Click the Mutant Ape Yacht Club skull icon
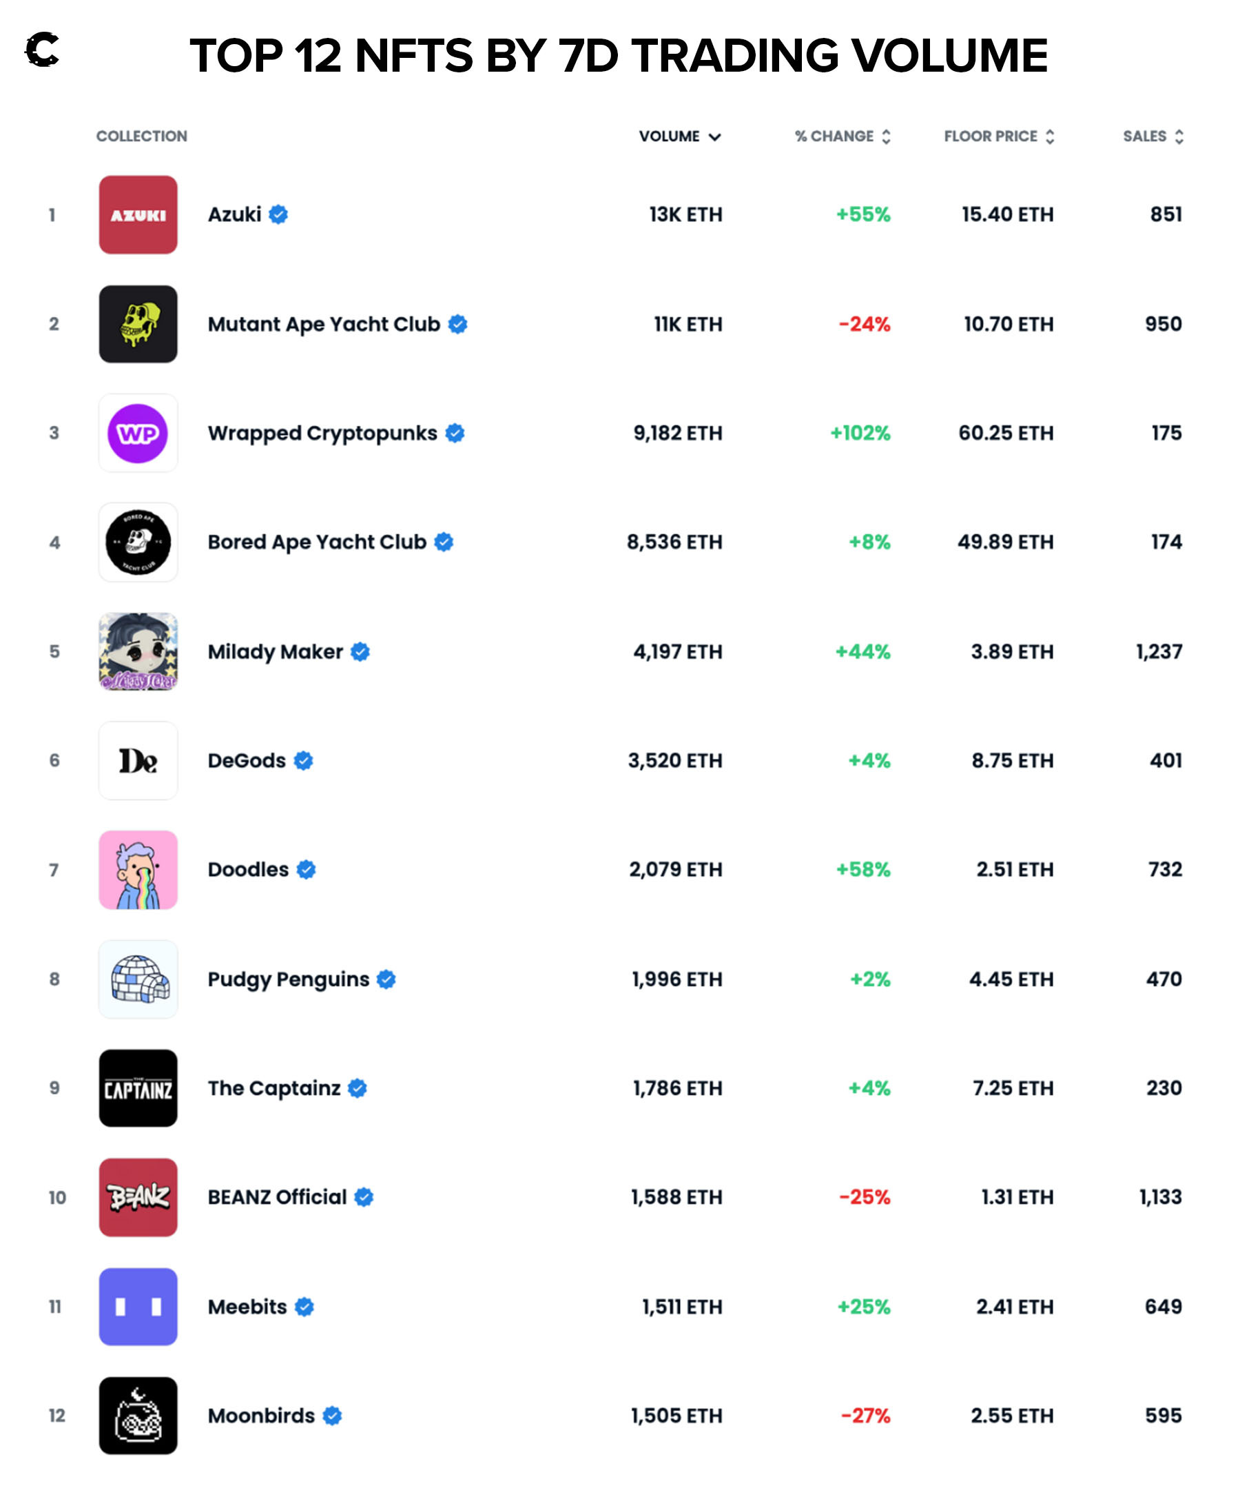1240x1508 pixels. click(x=138, y=324)
